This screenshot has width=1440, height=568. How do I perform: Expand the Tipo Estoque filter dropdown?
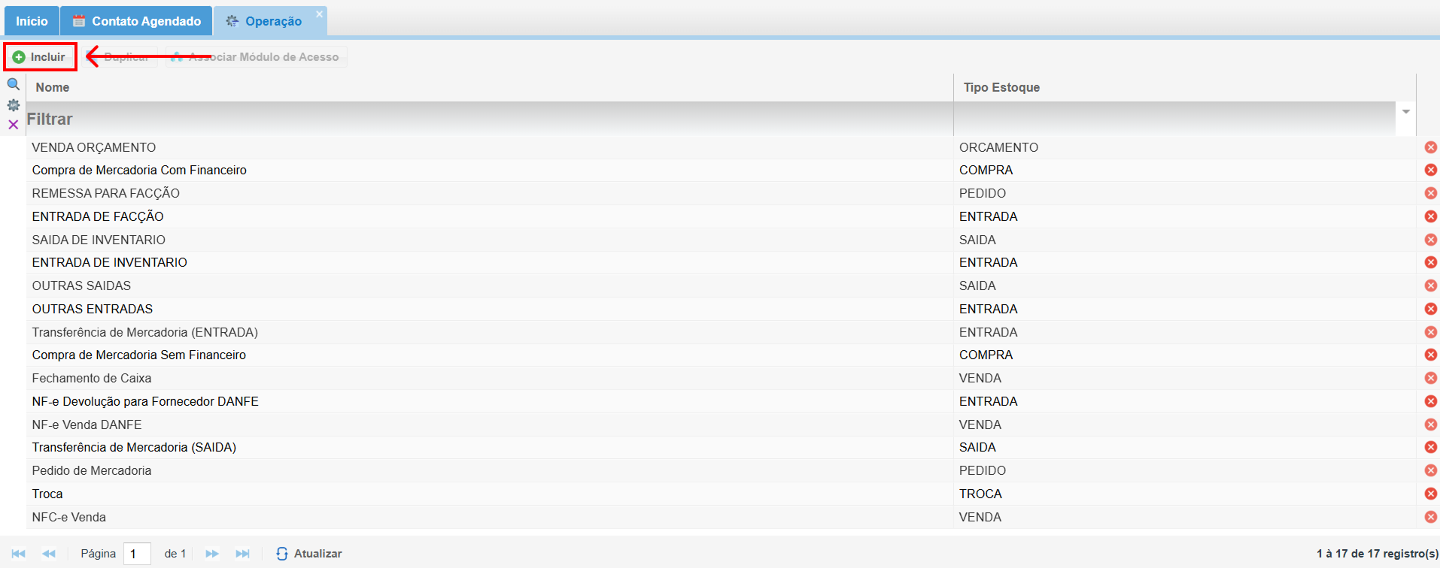pyautogui.click(x=1405, y=112)
